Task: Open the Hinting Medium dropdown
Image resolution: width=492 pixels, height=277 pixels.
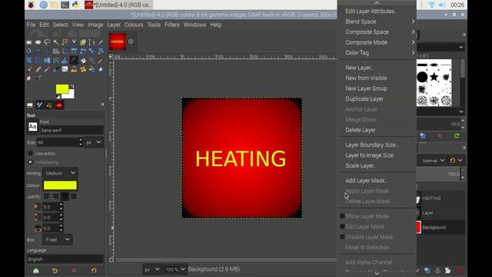Action: click(x=60, y=173)
